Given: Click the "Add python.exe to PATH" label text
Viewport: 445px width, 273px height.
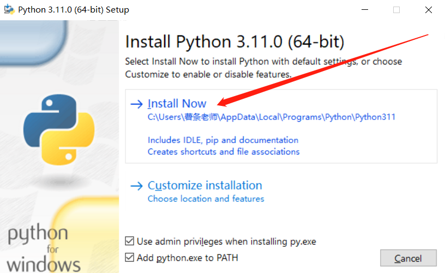Looking at the screenshot, I should point(187,258).
